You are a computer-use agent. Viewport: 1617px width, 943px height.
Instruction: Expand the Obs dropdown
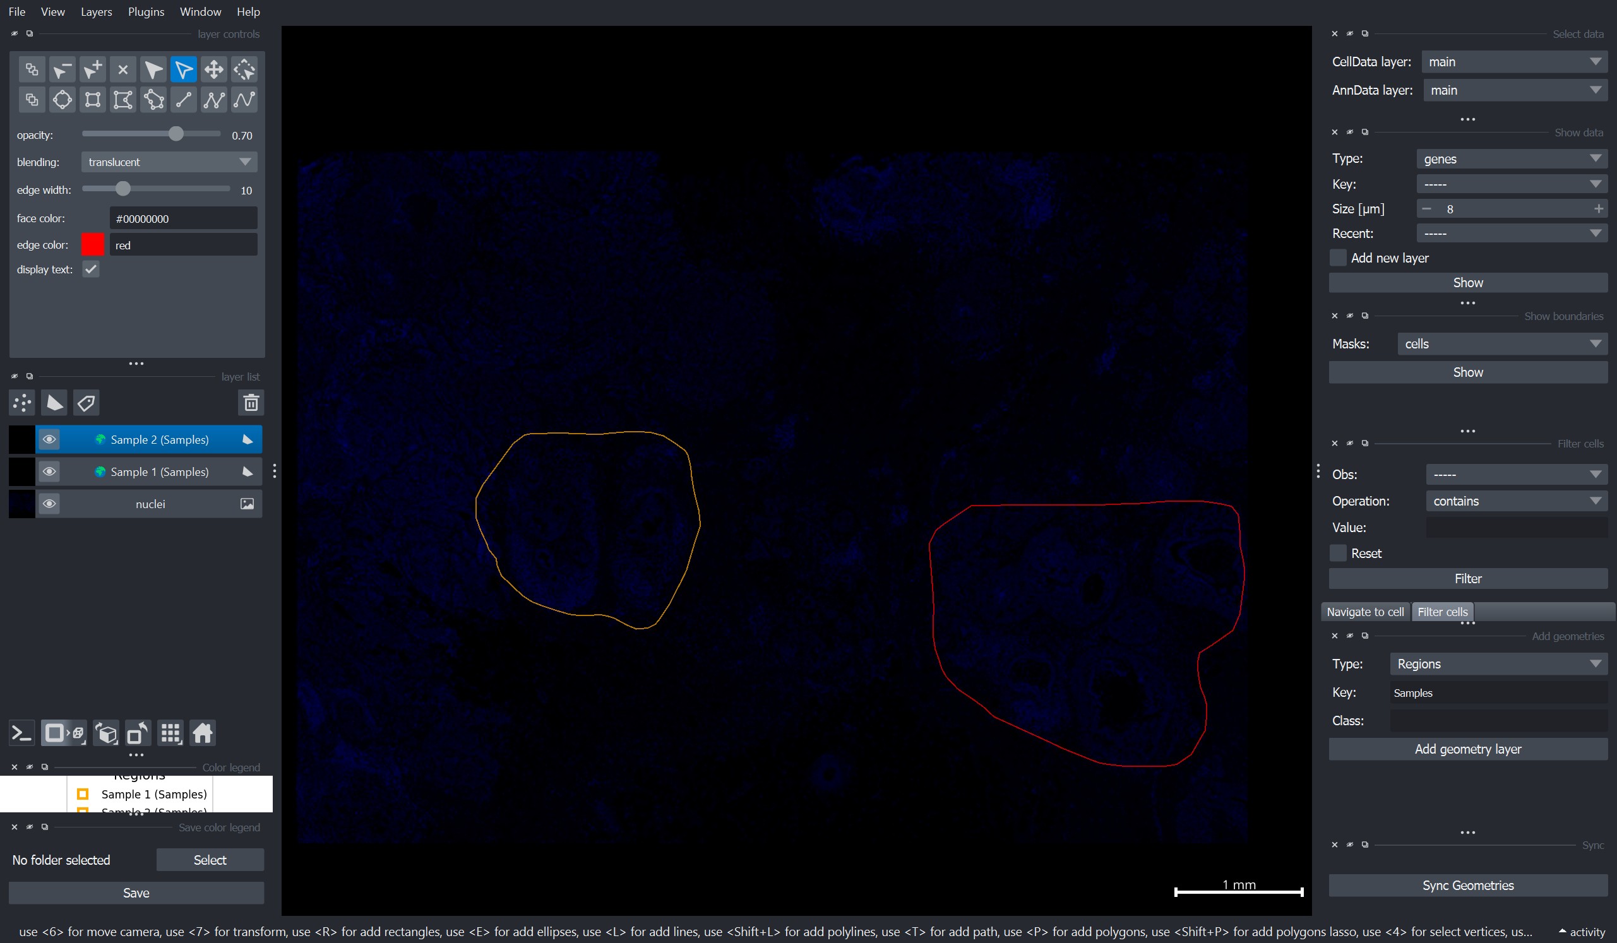(1516, 475)
